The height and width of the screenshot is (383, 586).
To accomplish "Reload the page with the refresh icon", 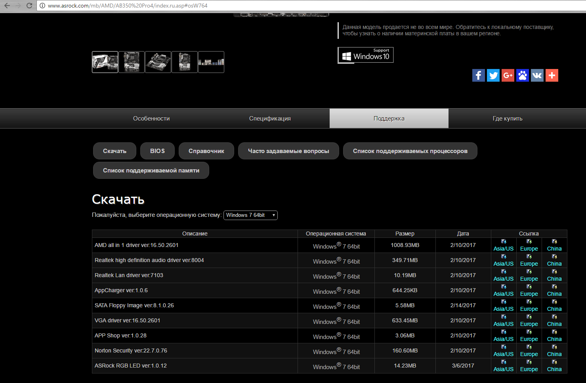I will point(29,6).
